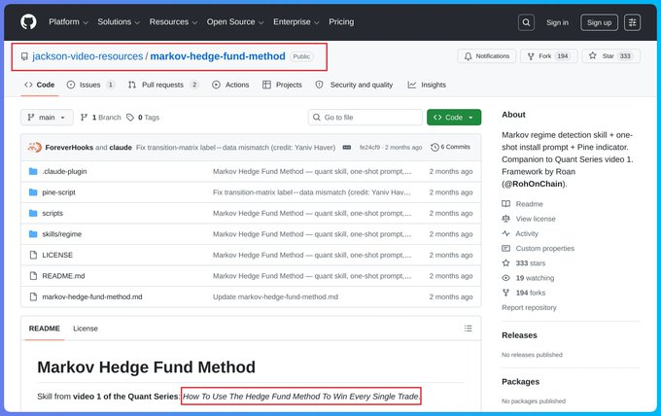661x416 pixels.
Task: Focus the Go to file search field
Action: pyautogui.click(x=365, y=118)
